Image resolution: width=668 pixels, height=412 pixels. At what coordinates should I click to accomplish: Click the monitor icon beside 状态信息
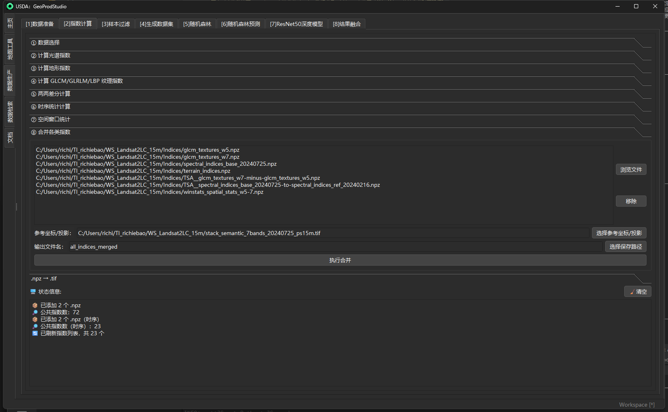33,292
